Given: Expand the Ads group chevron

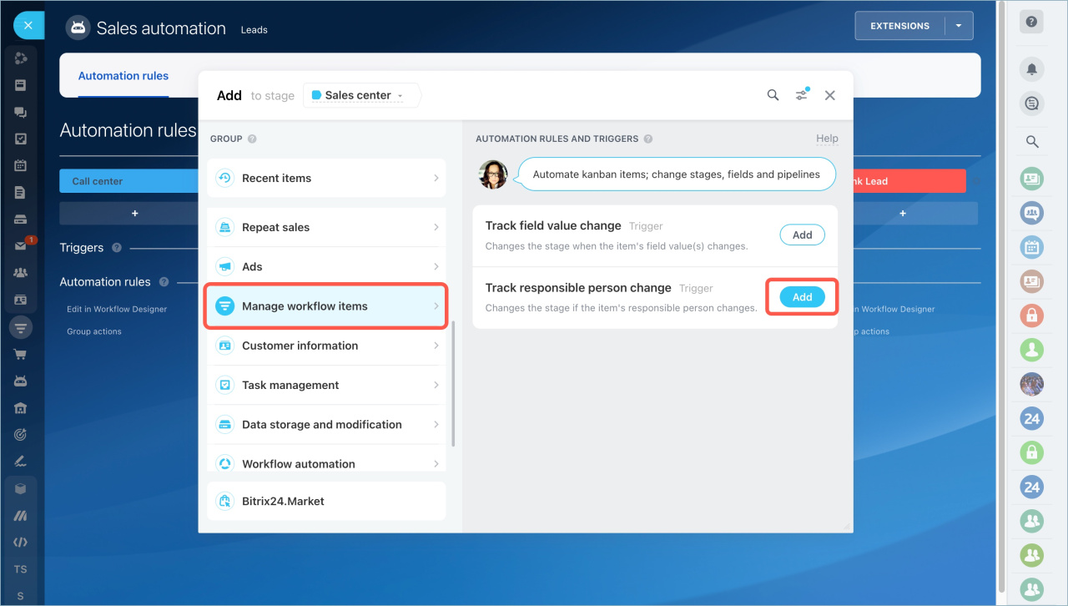Looking at the screenshot, I should [x=436, y=266].
